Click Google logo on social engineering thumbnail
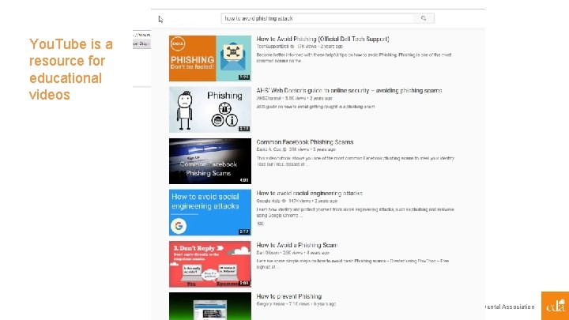The width and height of the screenshot is (569, 320). 179,226
